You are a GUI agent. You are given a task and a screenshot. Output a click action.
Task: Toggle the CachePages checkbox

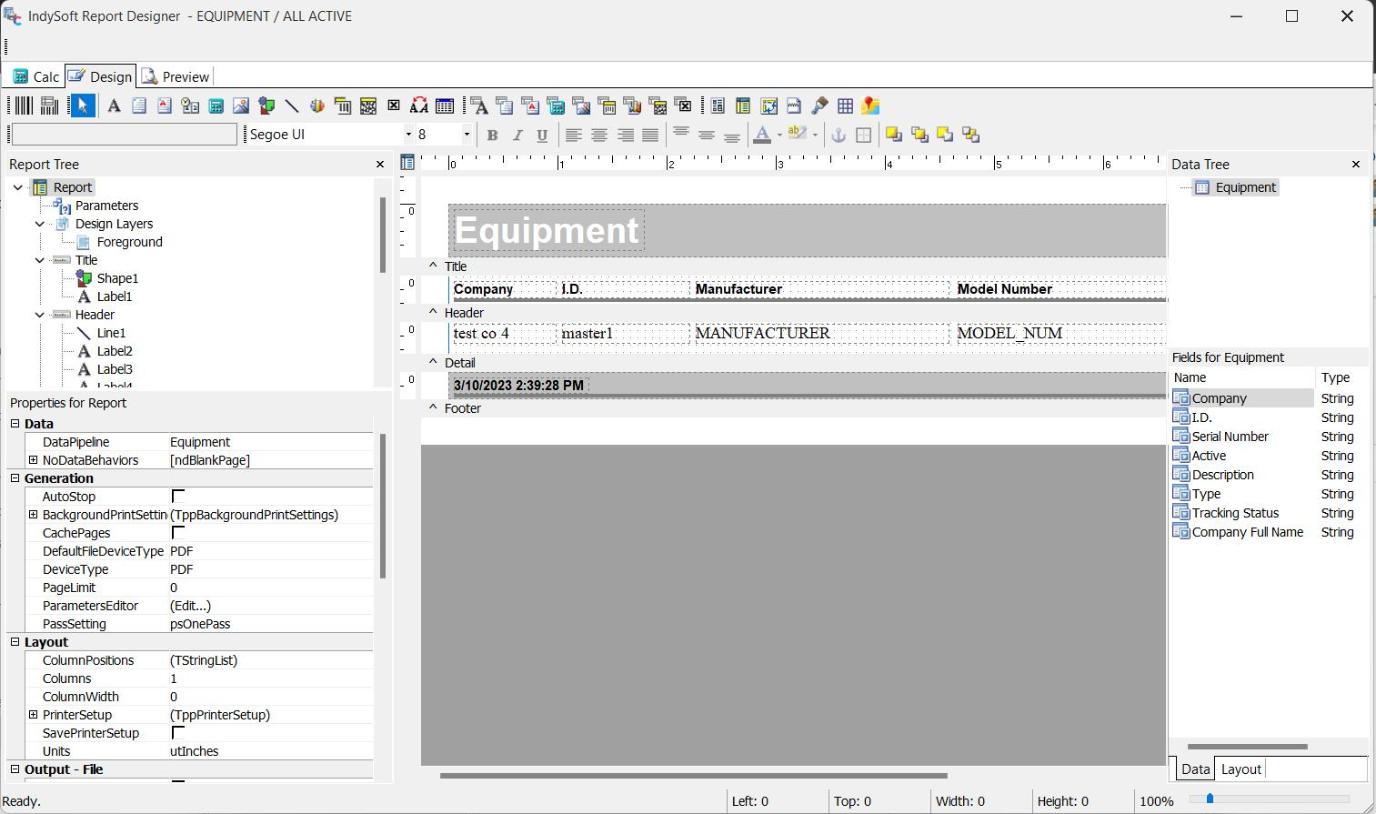(178, 533)
